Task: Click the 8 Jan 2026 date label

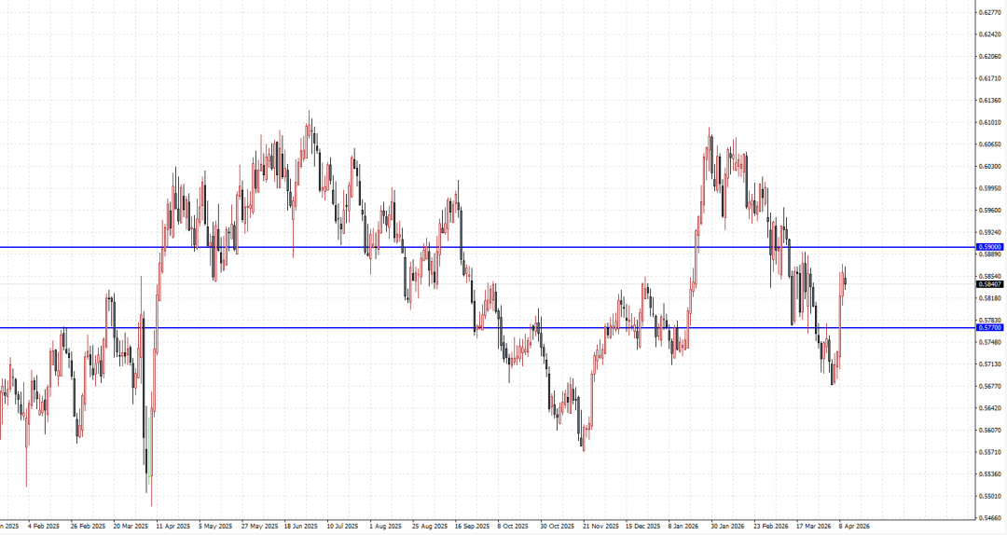Action: point(683,526)
